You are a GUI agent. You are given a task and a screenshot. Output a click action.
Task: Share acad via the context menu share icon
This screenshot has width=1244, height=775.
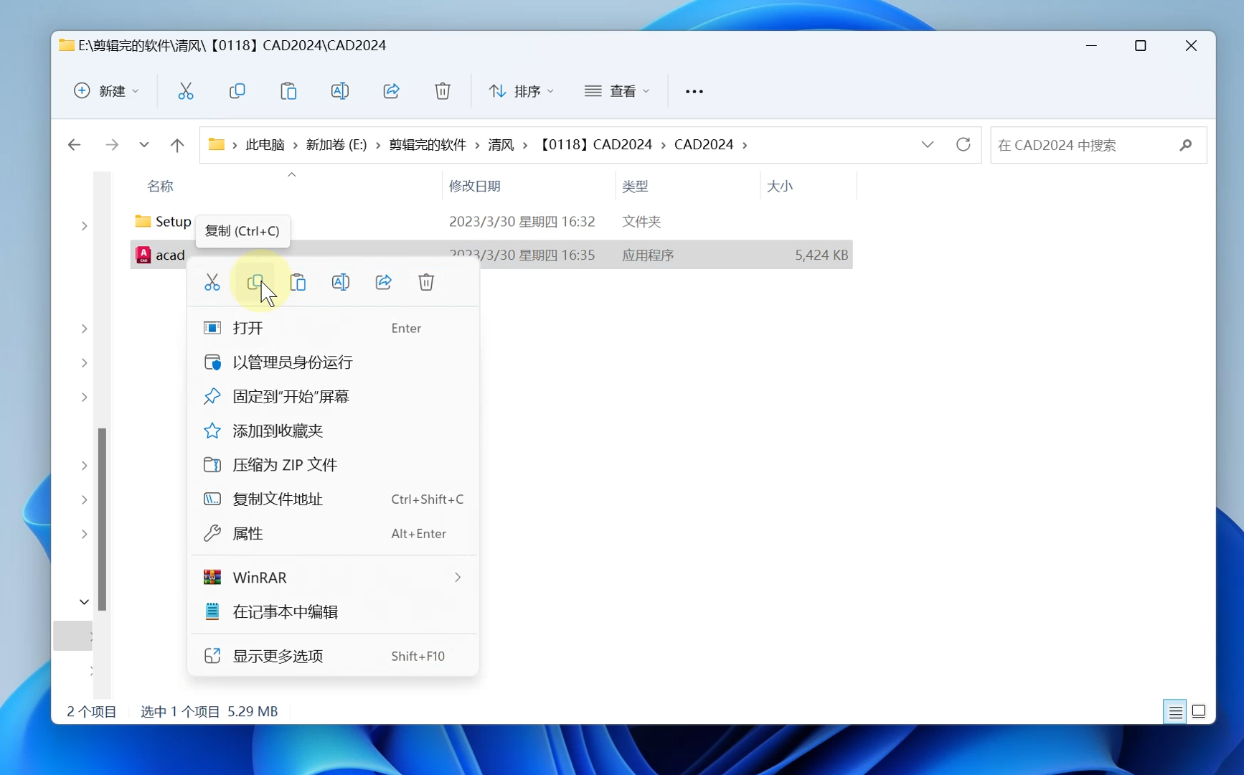point(384,282)
